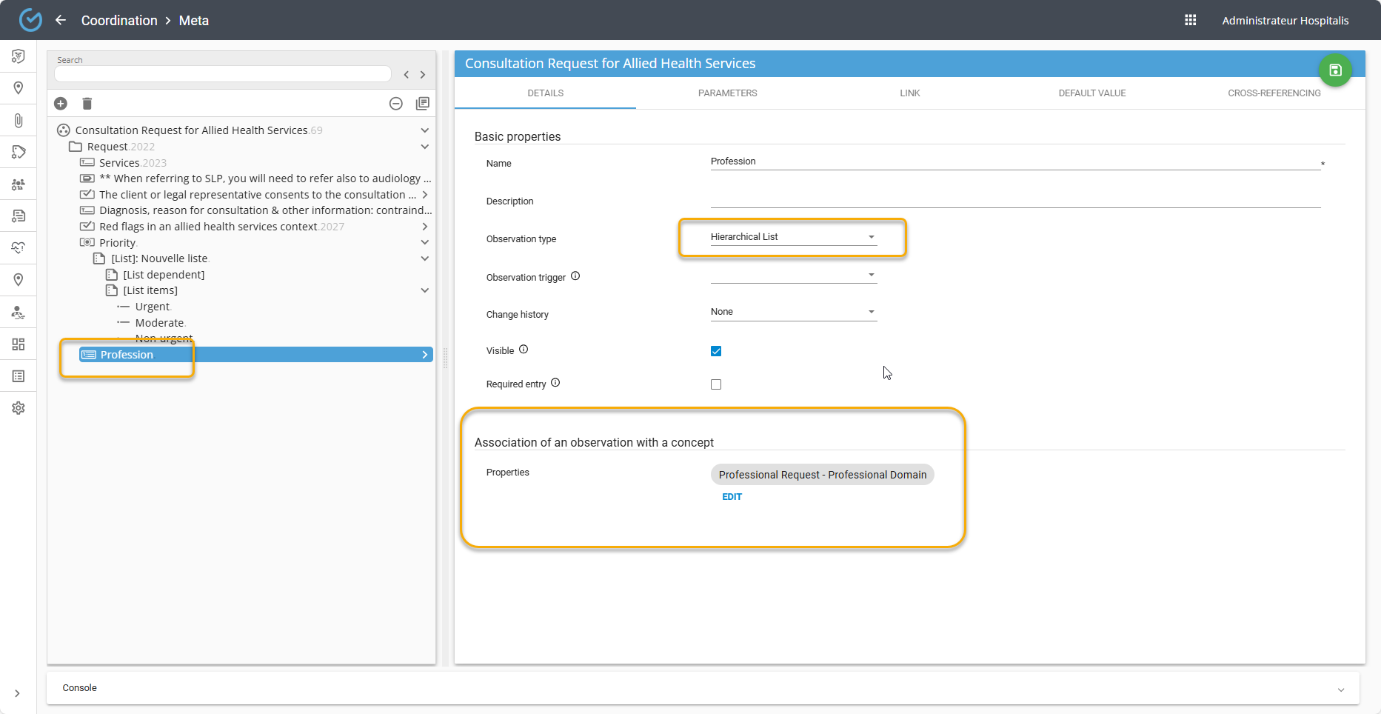
Task: Switch to the Parameters tab
Action: [x=727, y=93]
